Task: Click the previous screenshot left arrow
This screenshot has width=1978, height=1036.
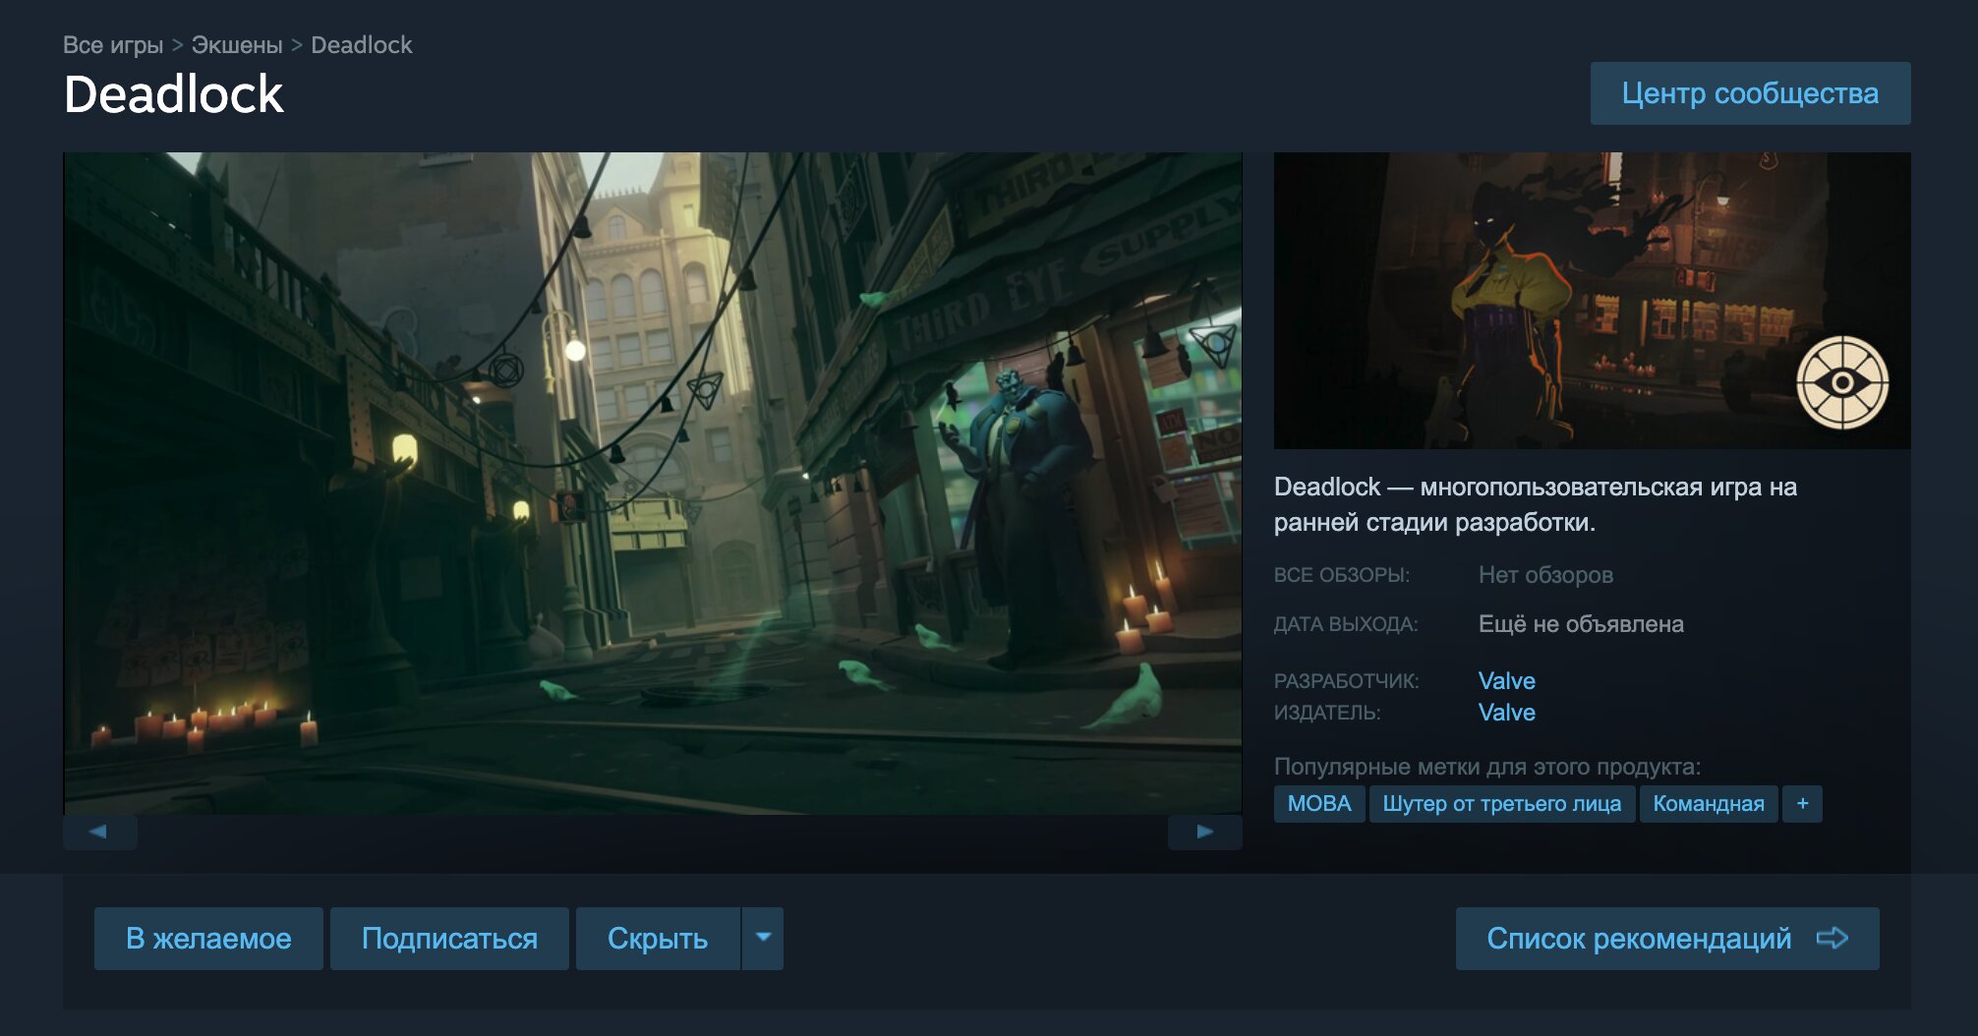Action: coord(99,832)
